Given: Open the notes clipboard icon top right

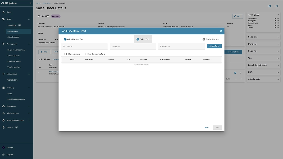Looking at the screenshot, I should pos(270,6).
